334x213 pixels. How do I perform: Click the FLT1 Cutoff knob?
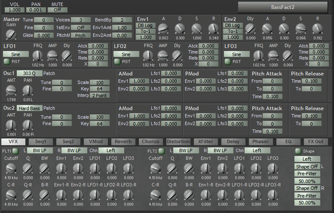tap(11, 168)
